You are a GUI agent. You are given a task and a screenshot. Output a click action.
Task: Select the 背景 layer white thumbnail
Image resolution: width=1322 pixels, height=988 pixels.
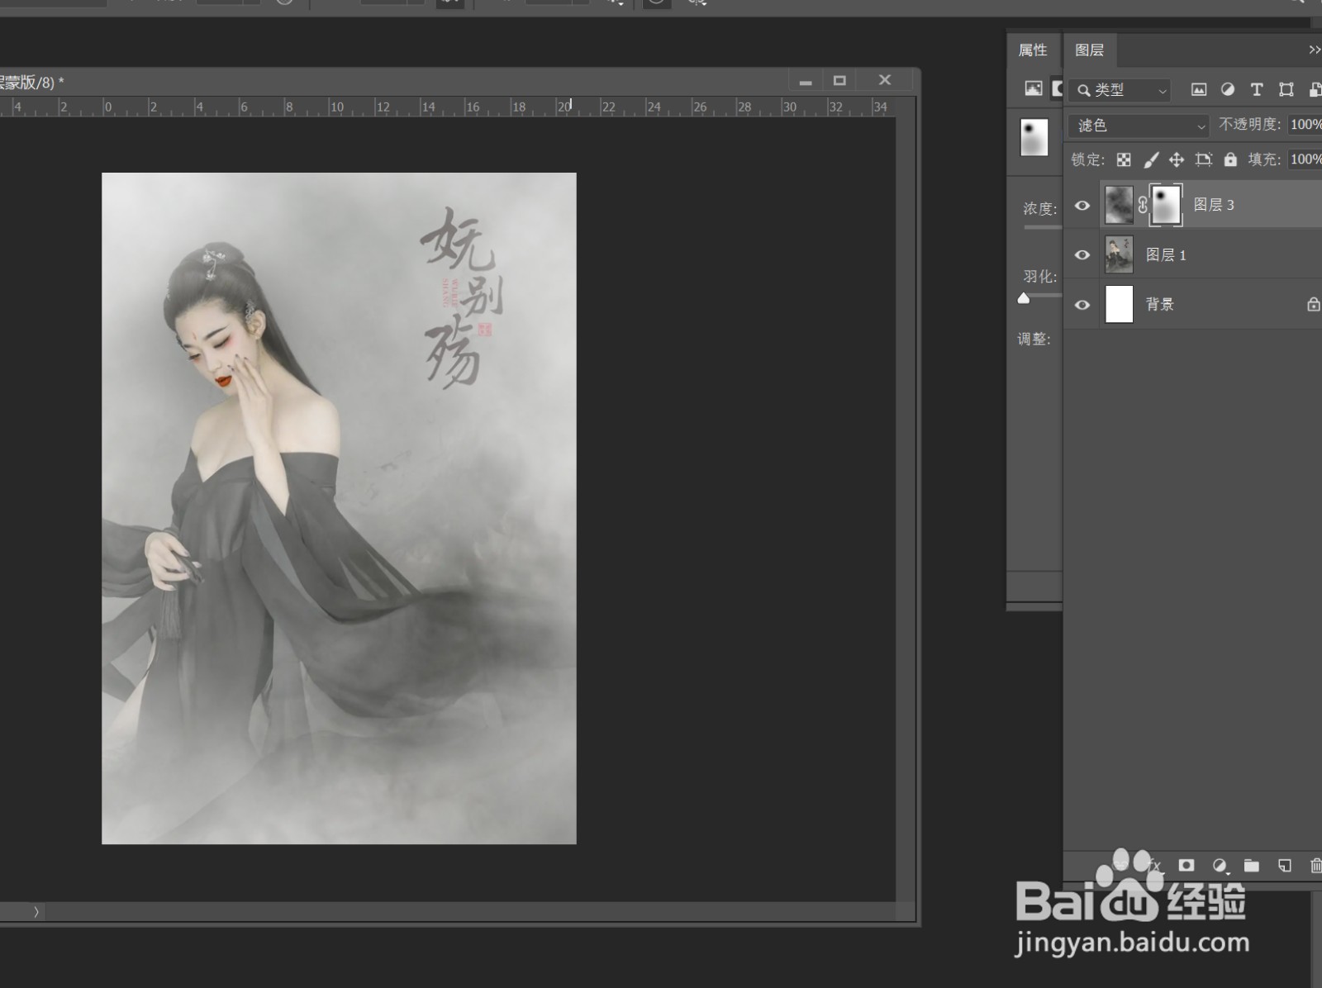click(1119, 304)
